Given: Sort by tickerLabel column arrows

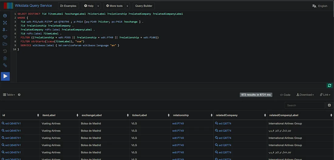Looking at the screenshot, I should point(169,115).
